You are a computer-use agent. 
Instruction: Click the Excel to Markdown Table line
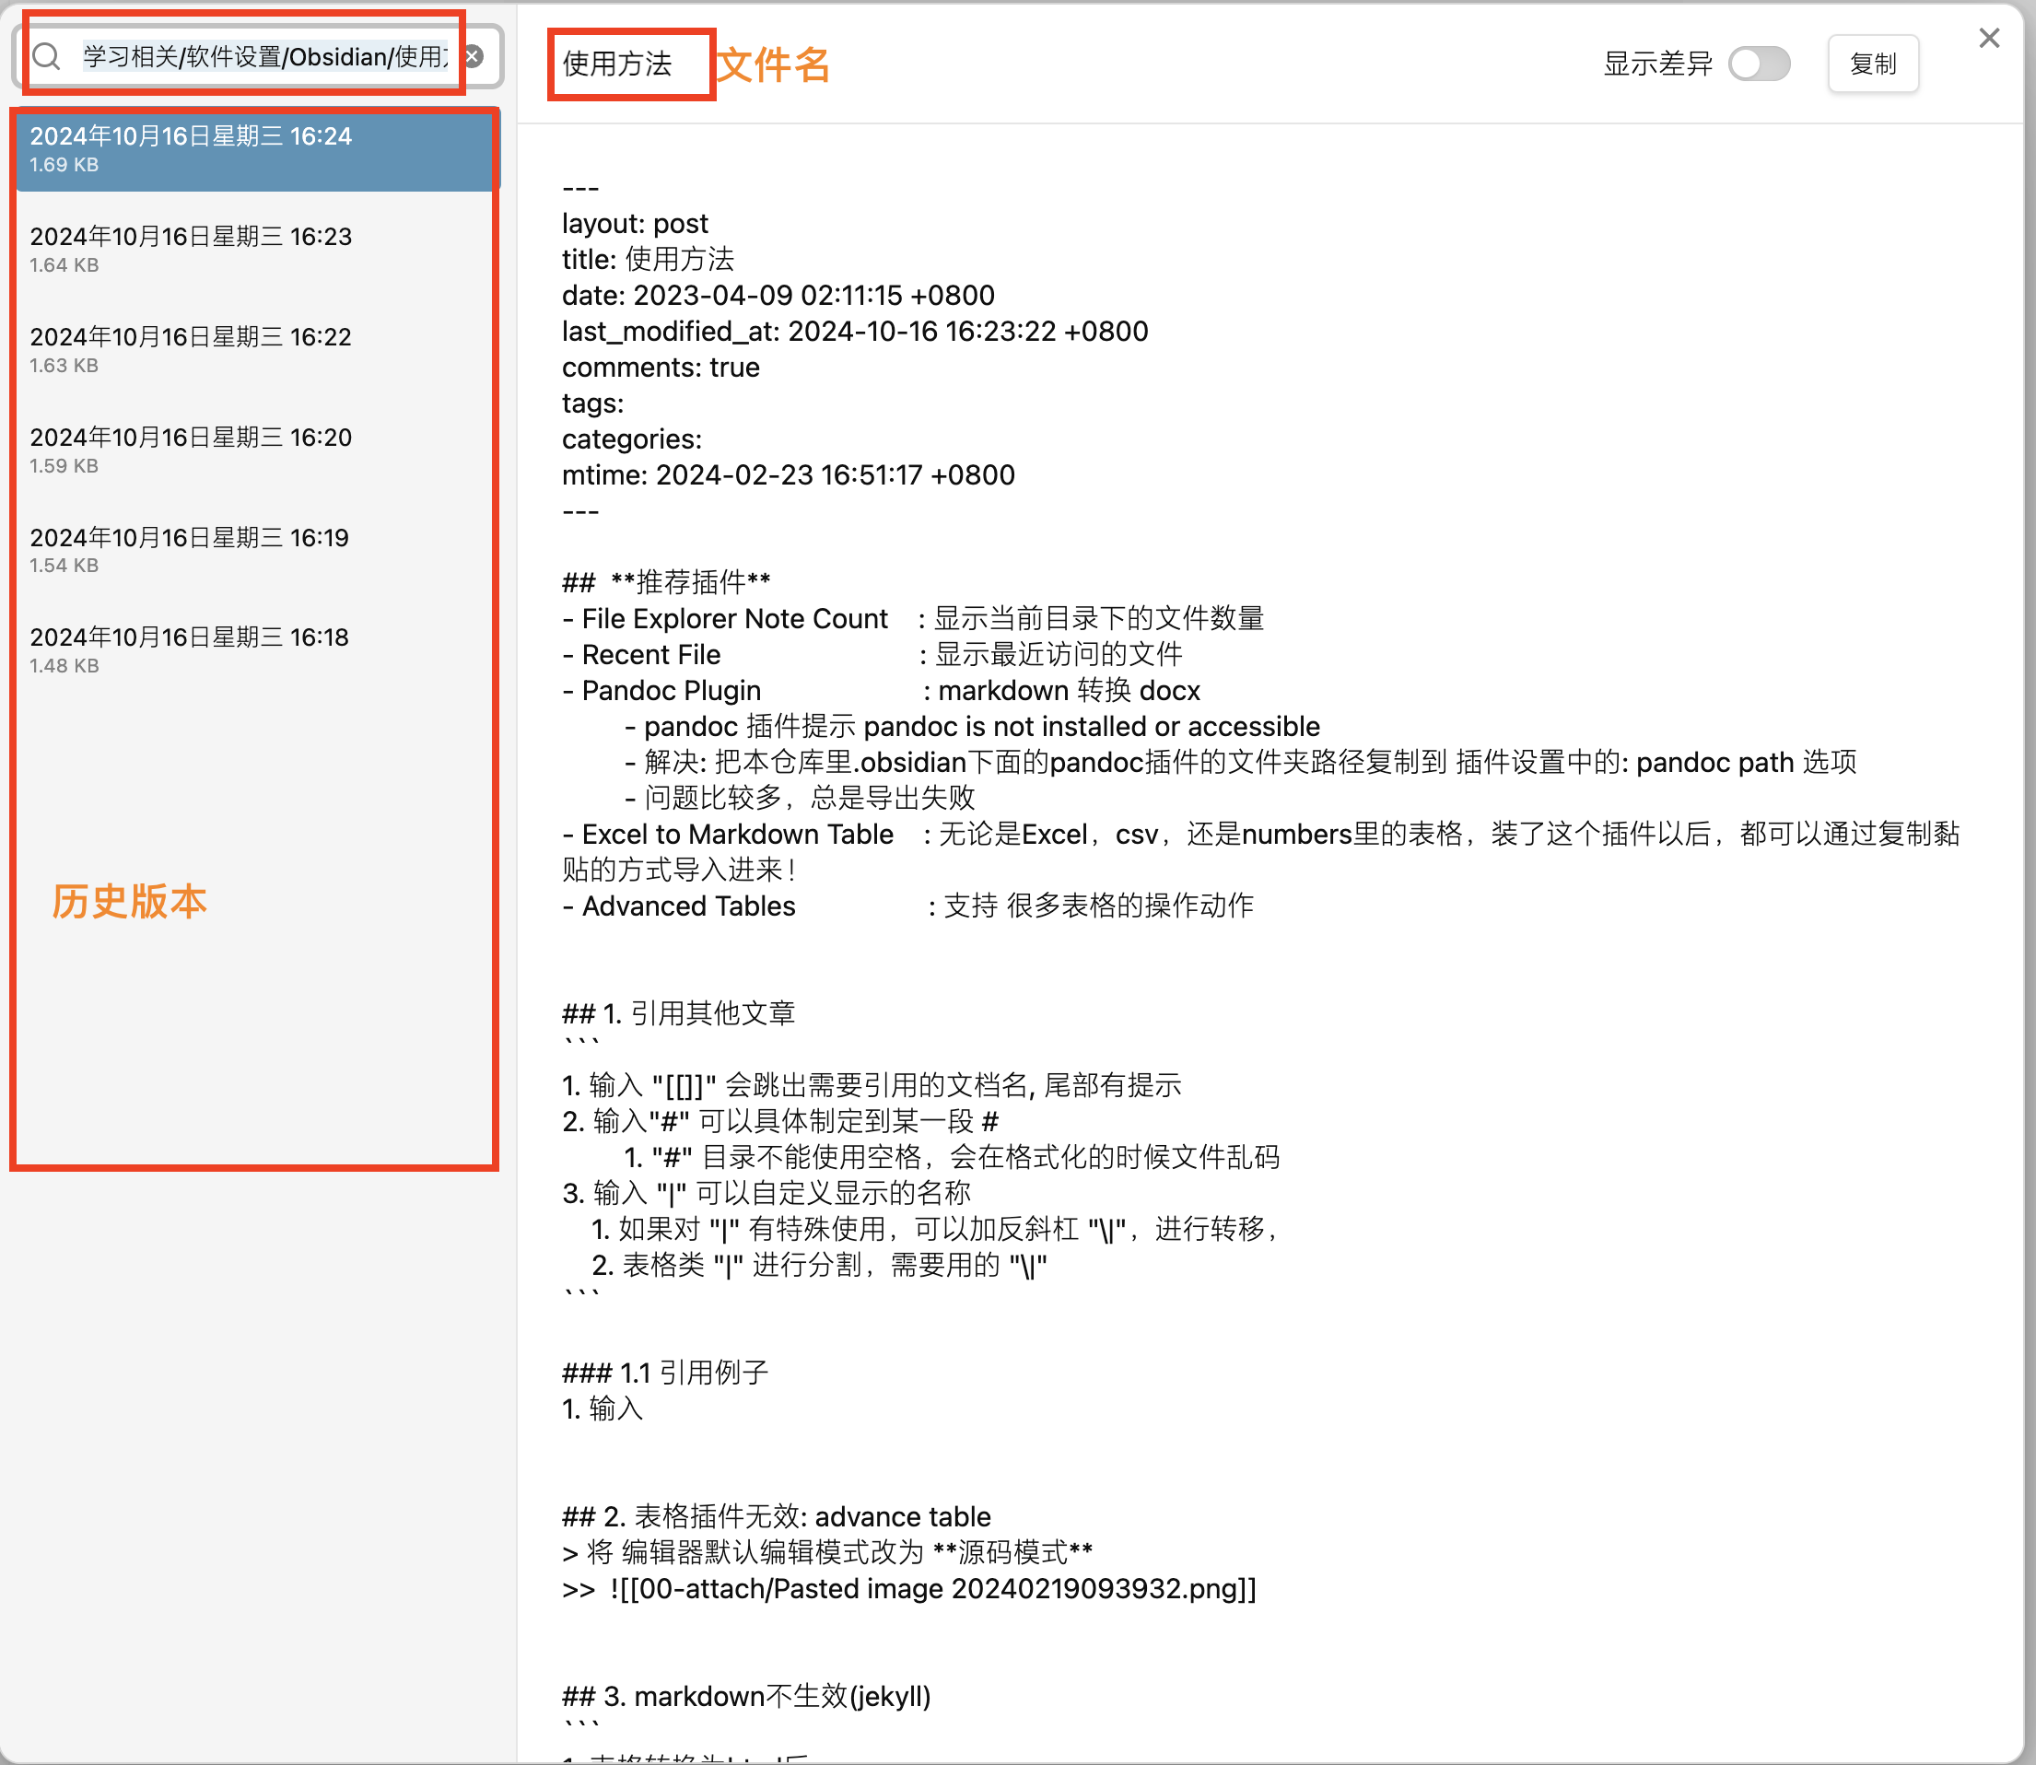1261,851
